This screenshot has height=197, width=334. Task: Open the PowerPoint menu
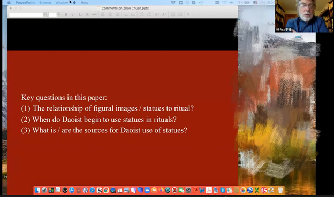tap(25, 3)
